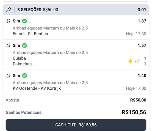
Task: Cash out R$150,56 now
Action: [x=76, y=125]
